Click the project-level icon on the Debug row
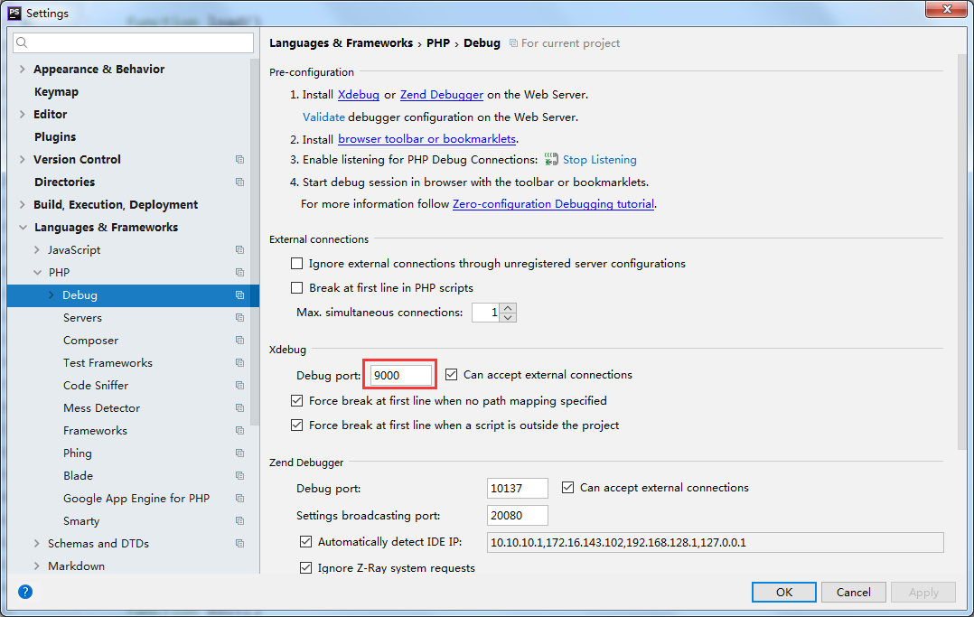This screenshot has height=617, width=974. pos(239,295)
